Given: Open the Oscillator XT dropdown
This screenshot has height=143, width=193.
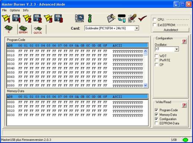Looking at the screenshot, I should coord(177,49).
